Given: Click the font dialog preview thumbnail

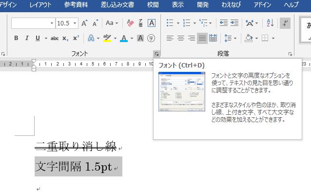Looking at the screenshot, I should [182, 92].
